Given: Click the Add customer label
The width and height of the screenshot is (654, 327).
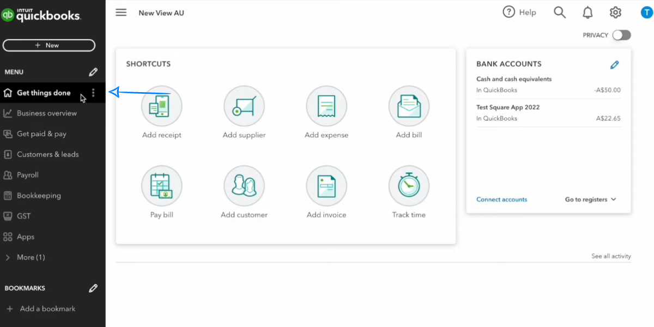Looking at the screenshot, I should pyautogui.click(x=244, y=215).
